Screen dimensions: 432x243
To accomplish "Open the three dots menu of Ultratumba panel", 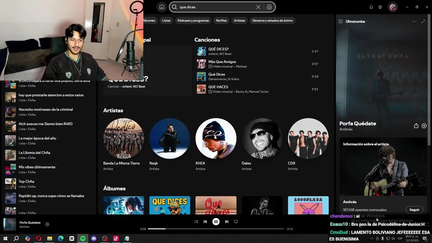I will point(414,21).
